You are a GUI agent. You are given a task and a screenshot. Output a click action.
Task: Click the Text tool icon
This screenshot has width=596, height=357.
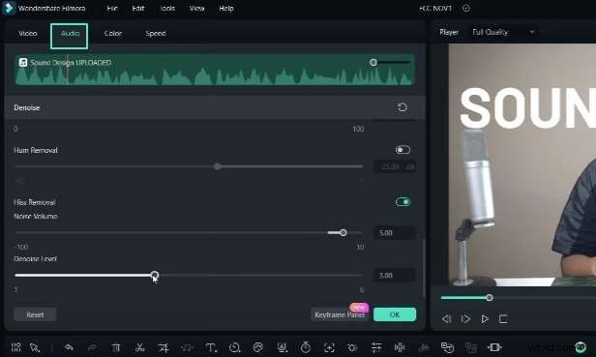pos(211,347)
